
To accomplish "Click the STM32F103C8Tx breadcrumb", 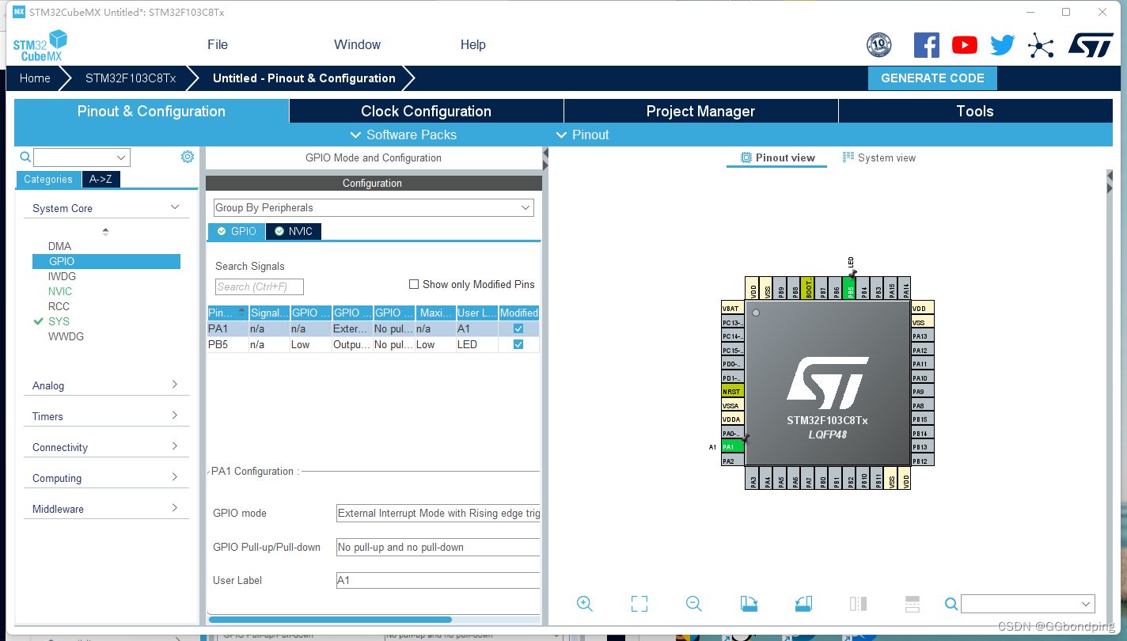I will pyautogui.click(x=131, y=78).
